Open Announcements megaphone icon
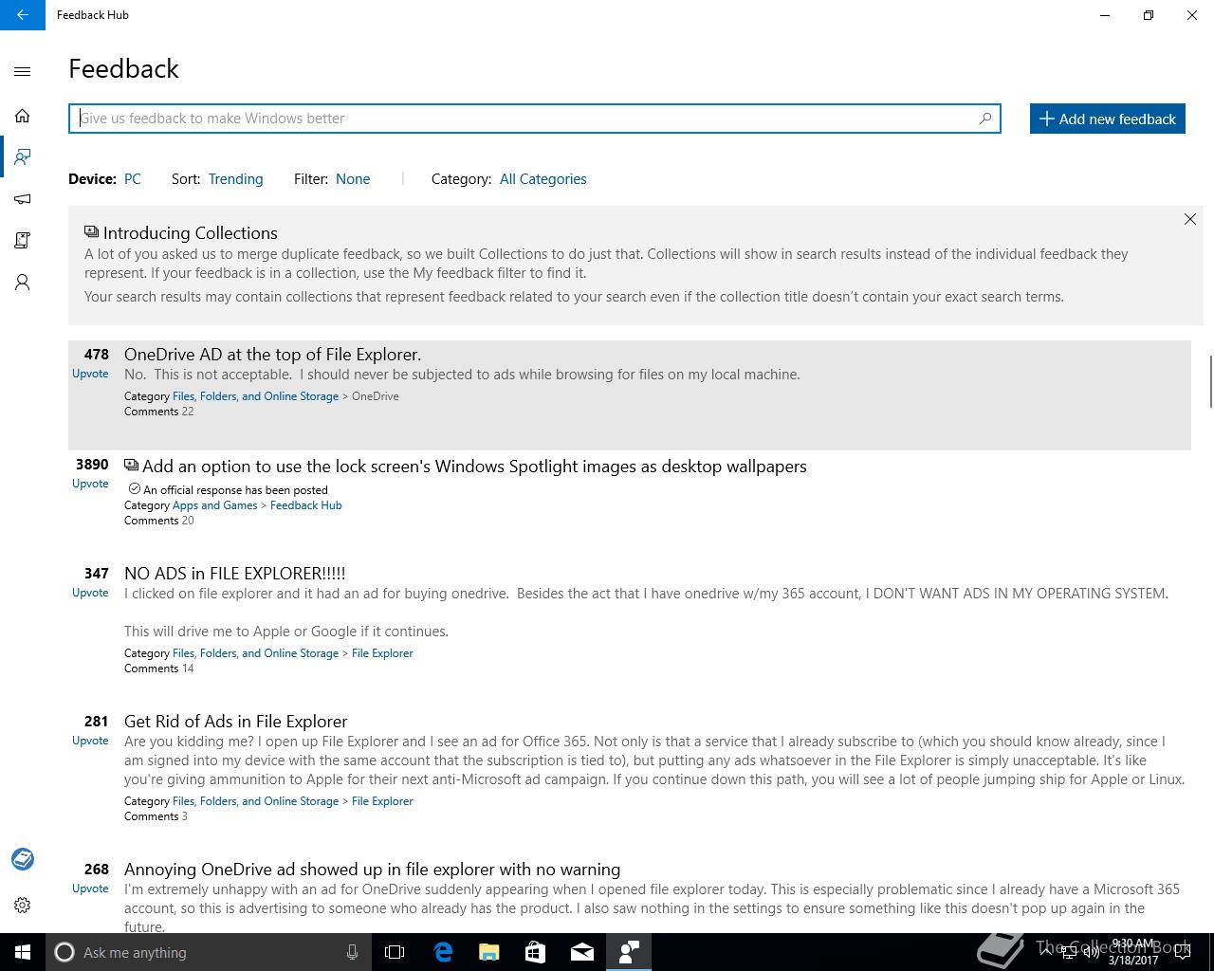 pos(23,199)
